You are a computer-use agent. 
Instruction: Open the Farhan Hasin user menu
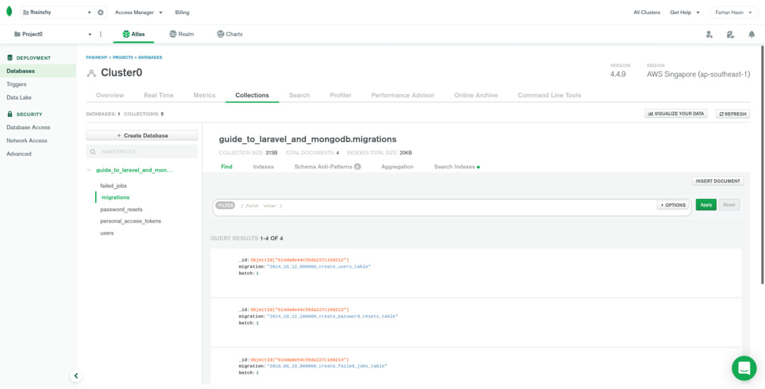coord(733,12)
